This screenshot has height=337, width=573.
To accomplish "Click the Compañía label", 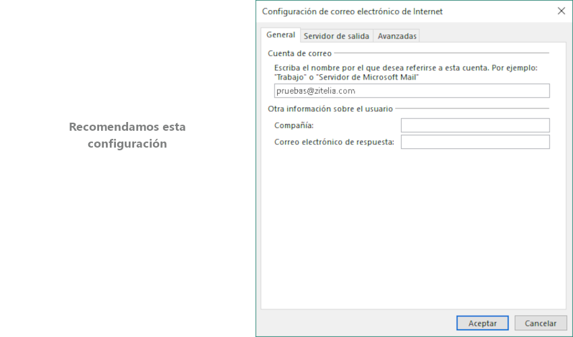I will point(294,125).
